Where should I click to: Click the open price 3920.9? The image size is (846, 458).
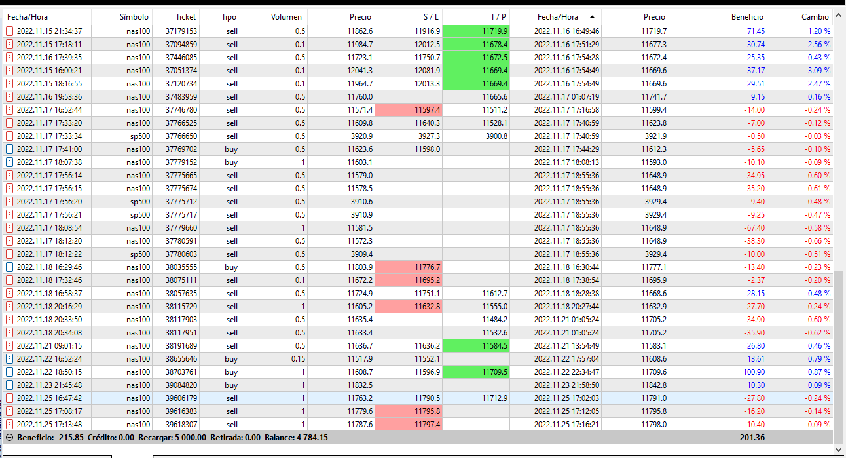coord(361,136)
